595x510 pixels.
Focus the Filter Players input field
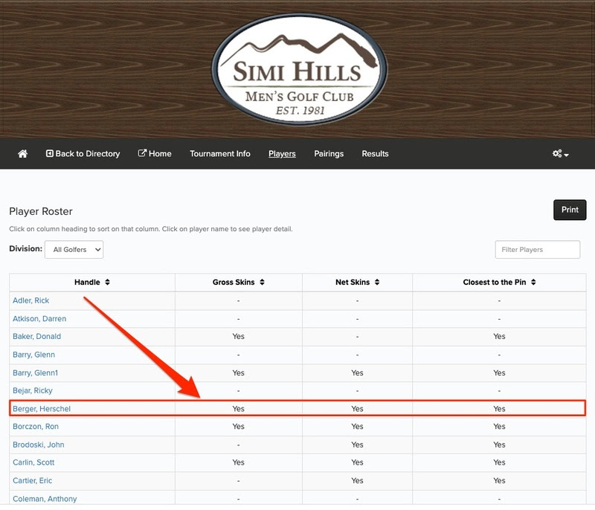click(x=537, y=250)
